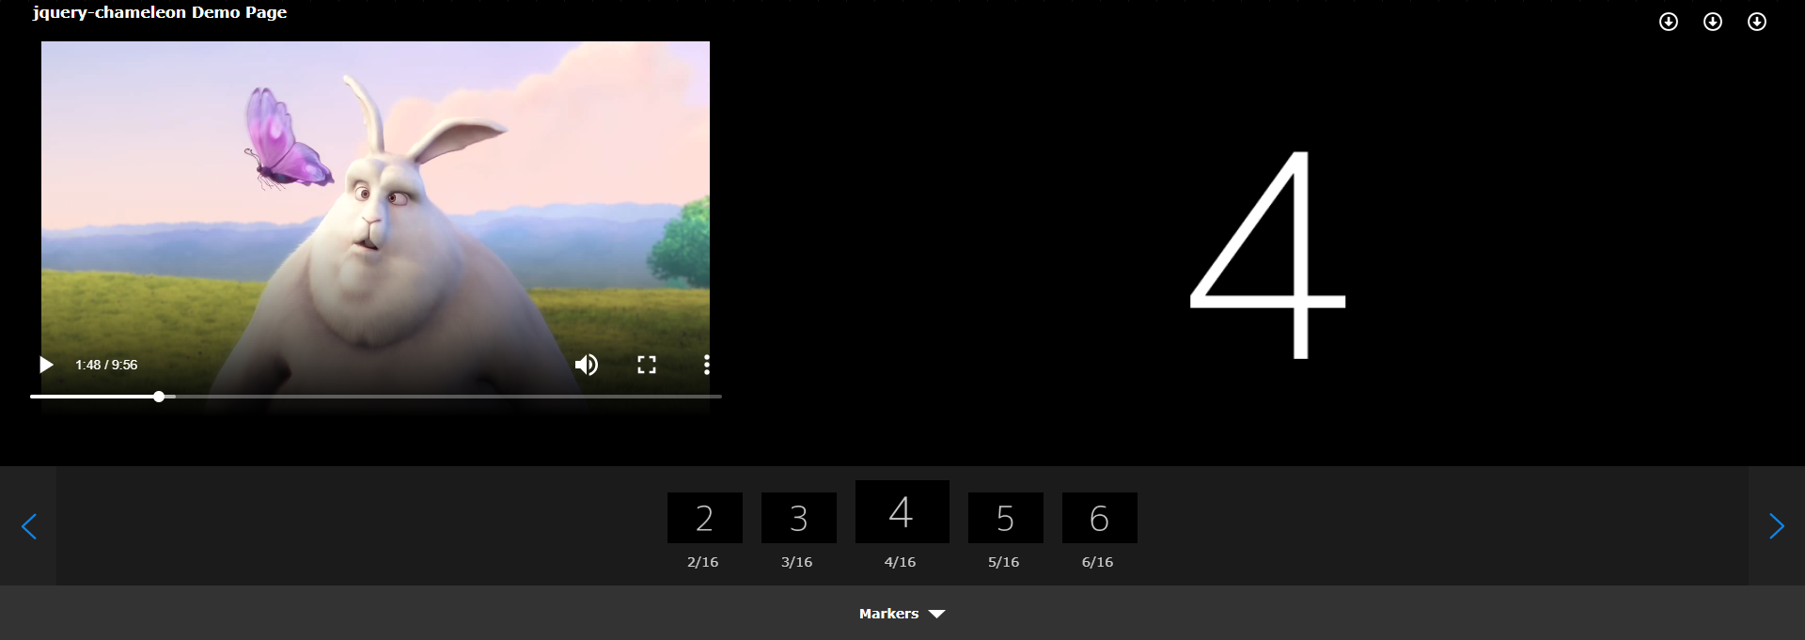Click the first download icon at top right
Screen dimensions: 1805x640
(1669, 22)
